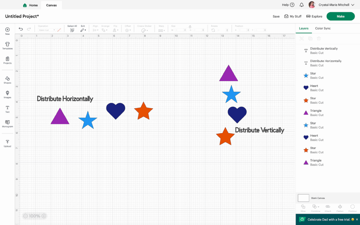The height and width of the screenshot is (225, 360).
Task: Click the Explore button
Action: (314, 17)
